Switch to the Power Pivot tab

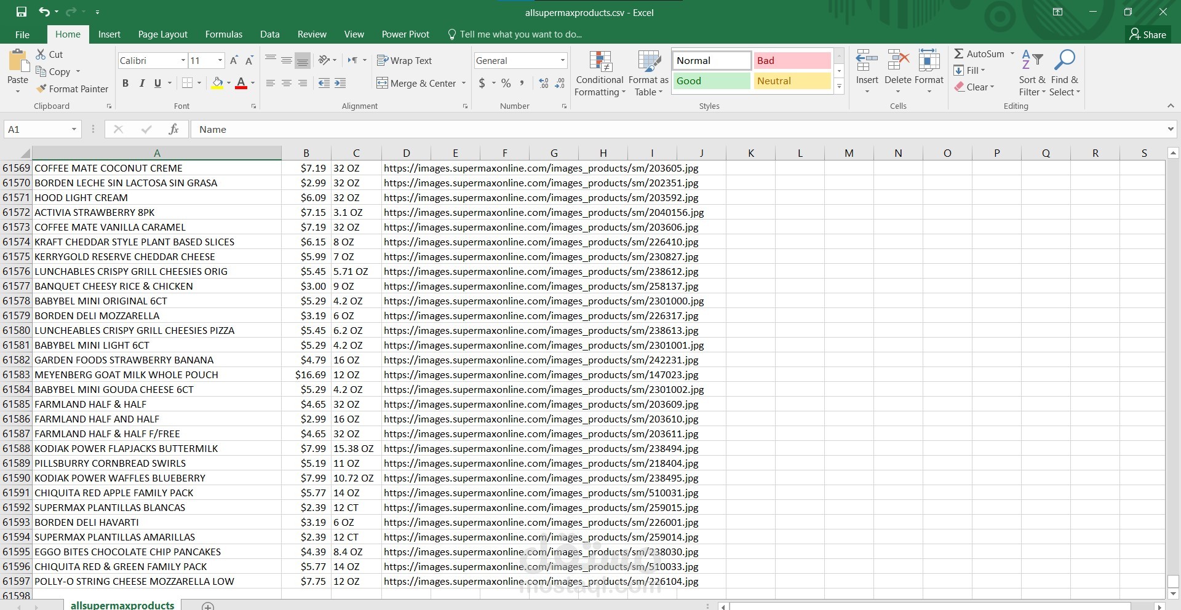point(405,34)
